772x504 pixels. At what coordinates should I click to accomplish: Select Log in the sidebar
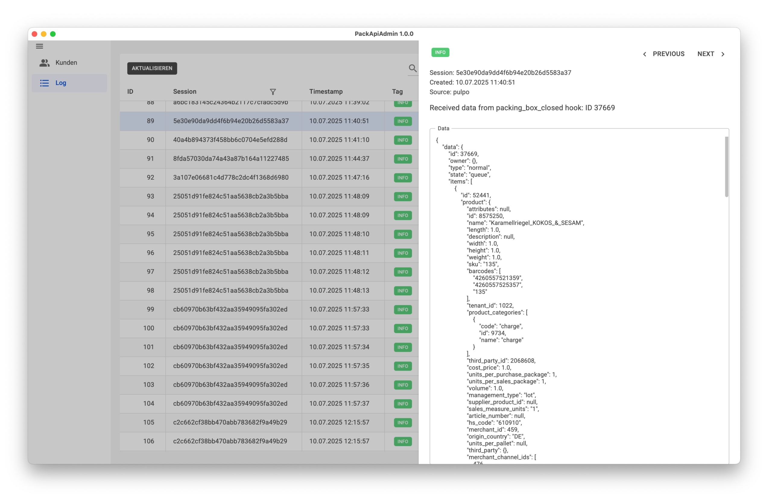(x=69, y=83)
